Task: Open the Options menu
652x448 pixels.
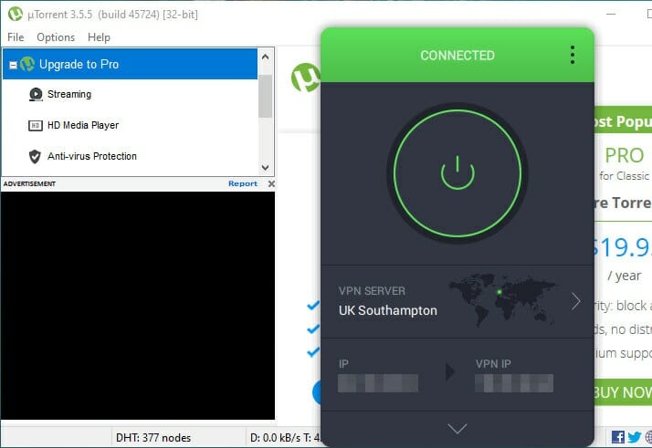Action: (56, 37)
